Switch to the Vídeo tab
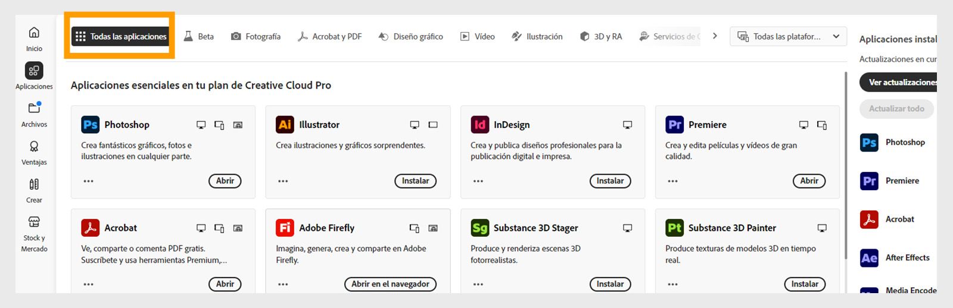 (477, 36)
